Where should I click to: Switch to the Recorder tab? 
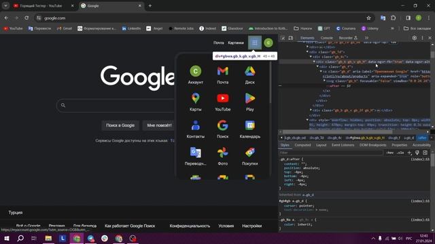pyautogui.click(x=348, y=38)
